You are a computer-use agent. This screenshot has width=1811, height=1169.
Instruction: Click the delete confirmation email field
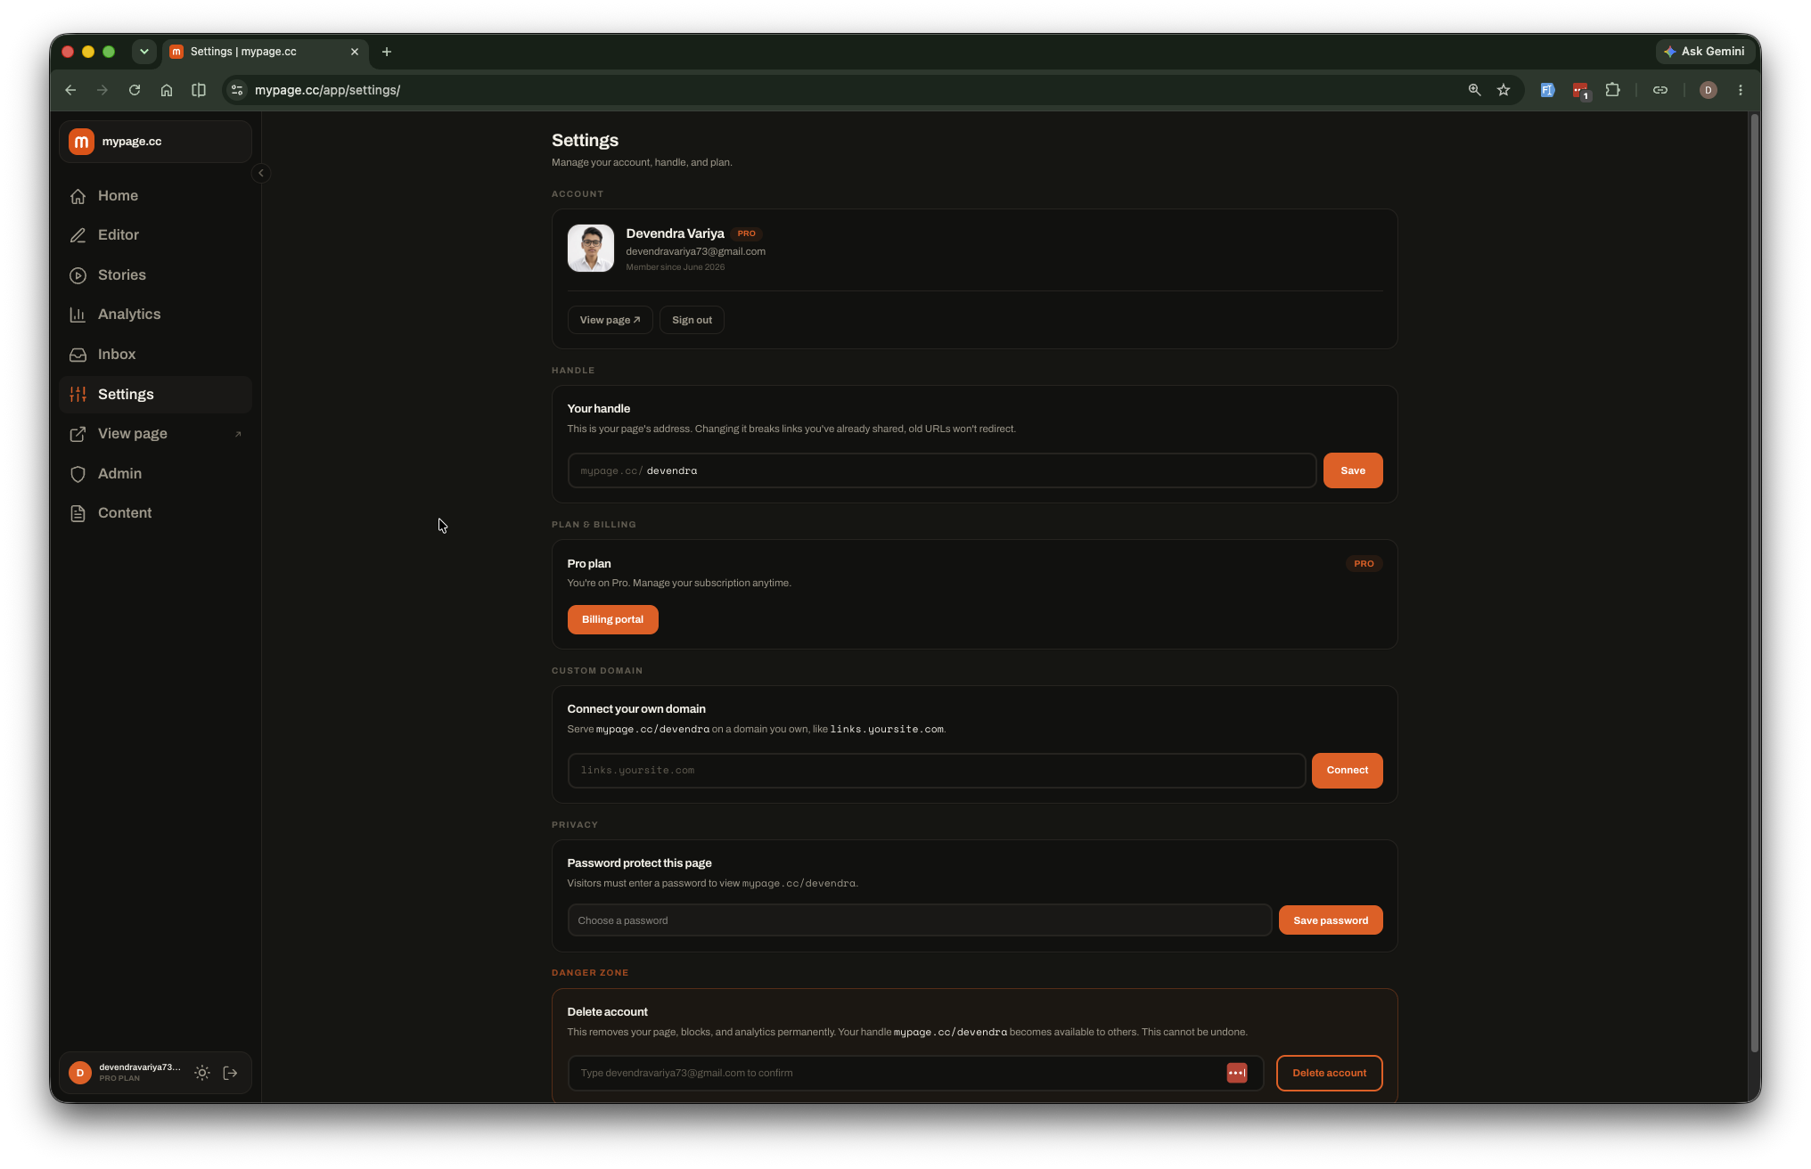[915, 1073]
